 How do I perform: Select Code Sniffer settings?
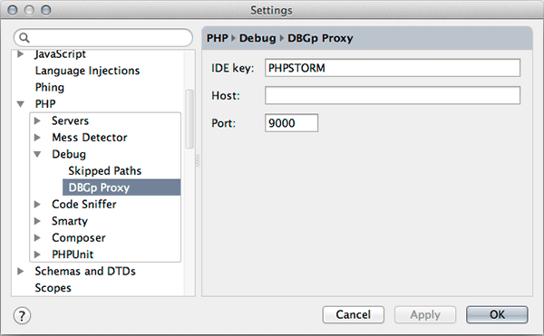pyautogui.click(x=84, y=205)
